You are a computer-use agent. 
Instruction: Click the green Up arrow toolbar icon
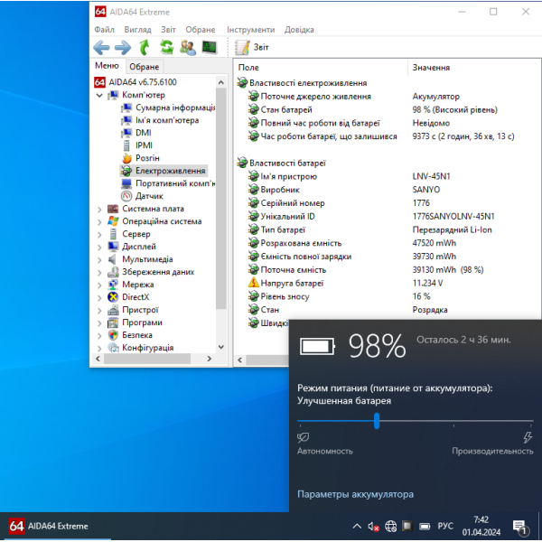[145, 47]
